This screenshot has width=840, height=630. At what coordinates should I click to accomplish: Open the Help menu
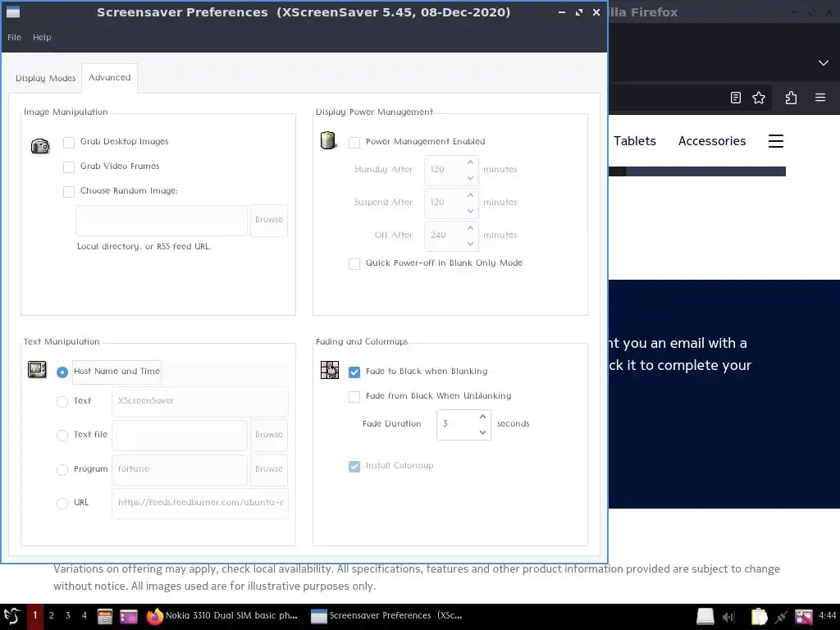coord(42,37)
